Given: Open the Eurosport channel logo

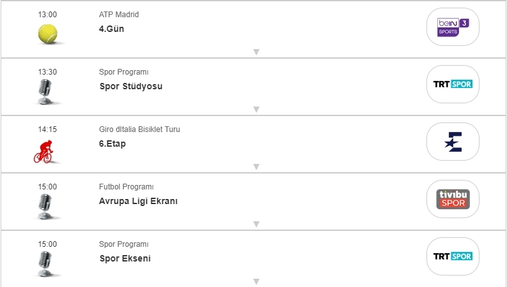Looking at the screenshot, I should [x=453, y=142].
